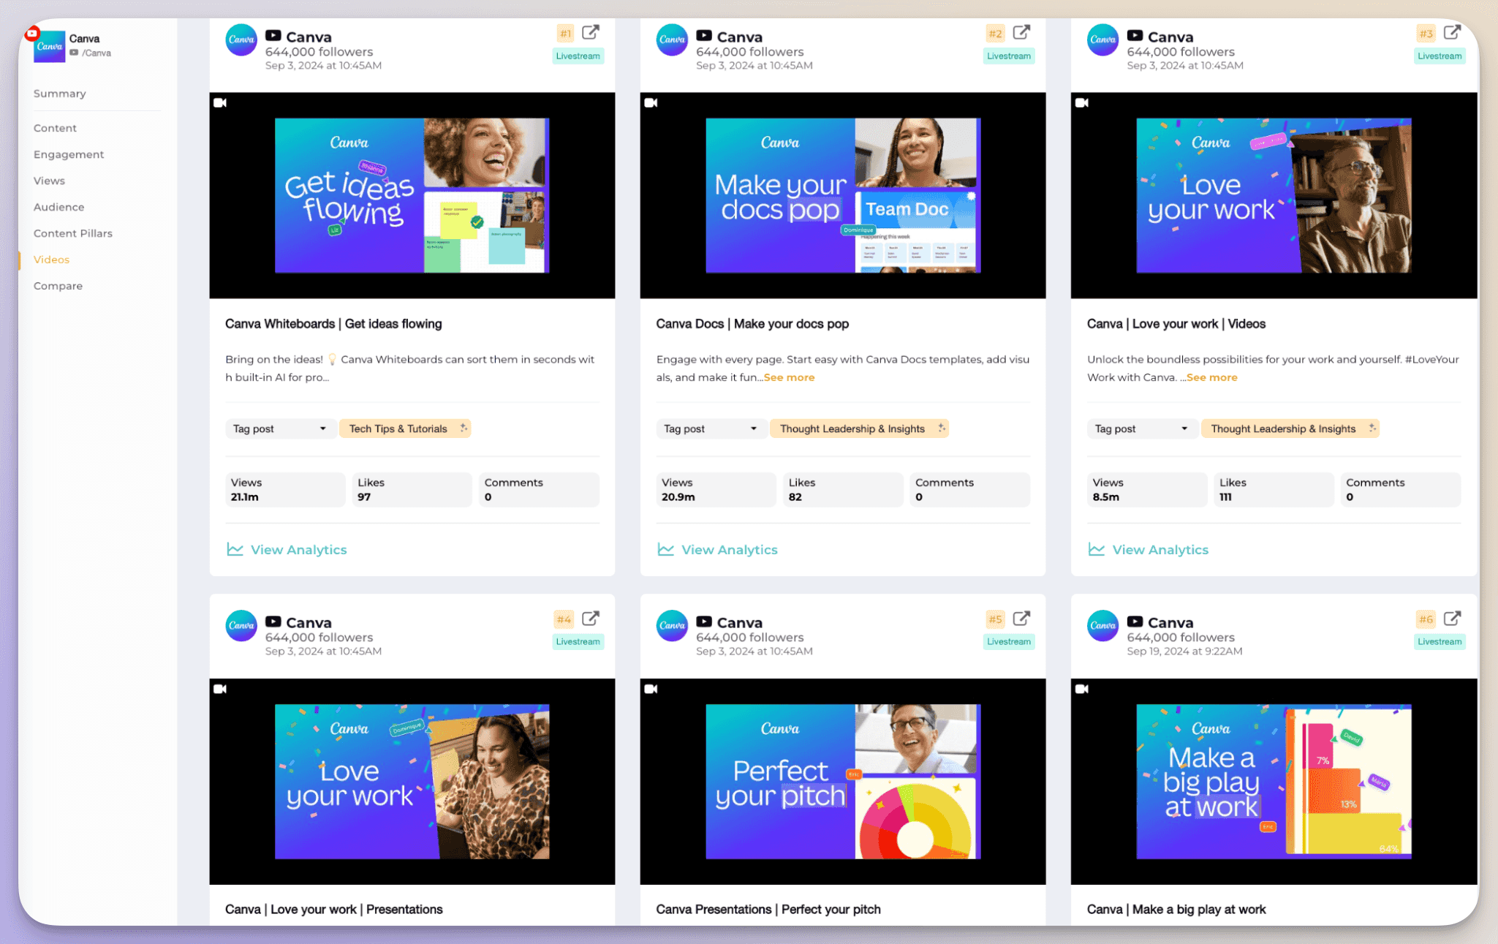View Analytics for Love your work Videos
The height and width of the screenshot is (944, 1498).
coord(1148,550)
